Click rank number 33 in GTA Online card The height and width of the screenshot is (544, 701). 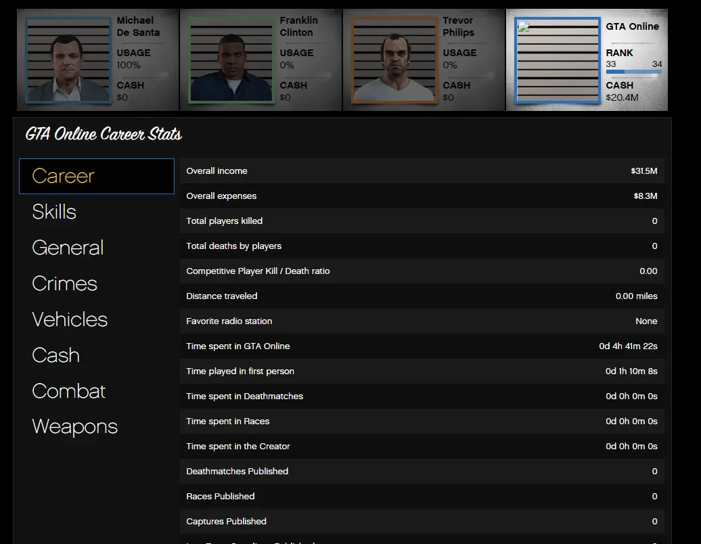[x=611, y=64]
